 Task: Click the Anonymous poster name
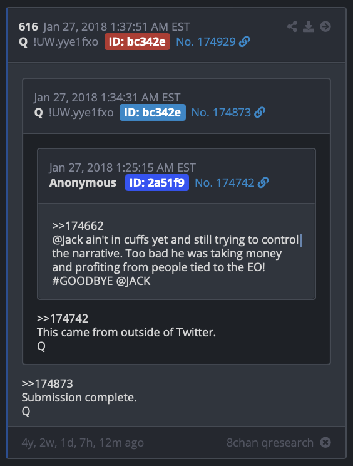(83, 183)
